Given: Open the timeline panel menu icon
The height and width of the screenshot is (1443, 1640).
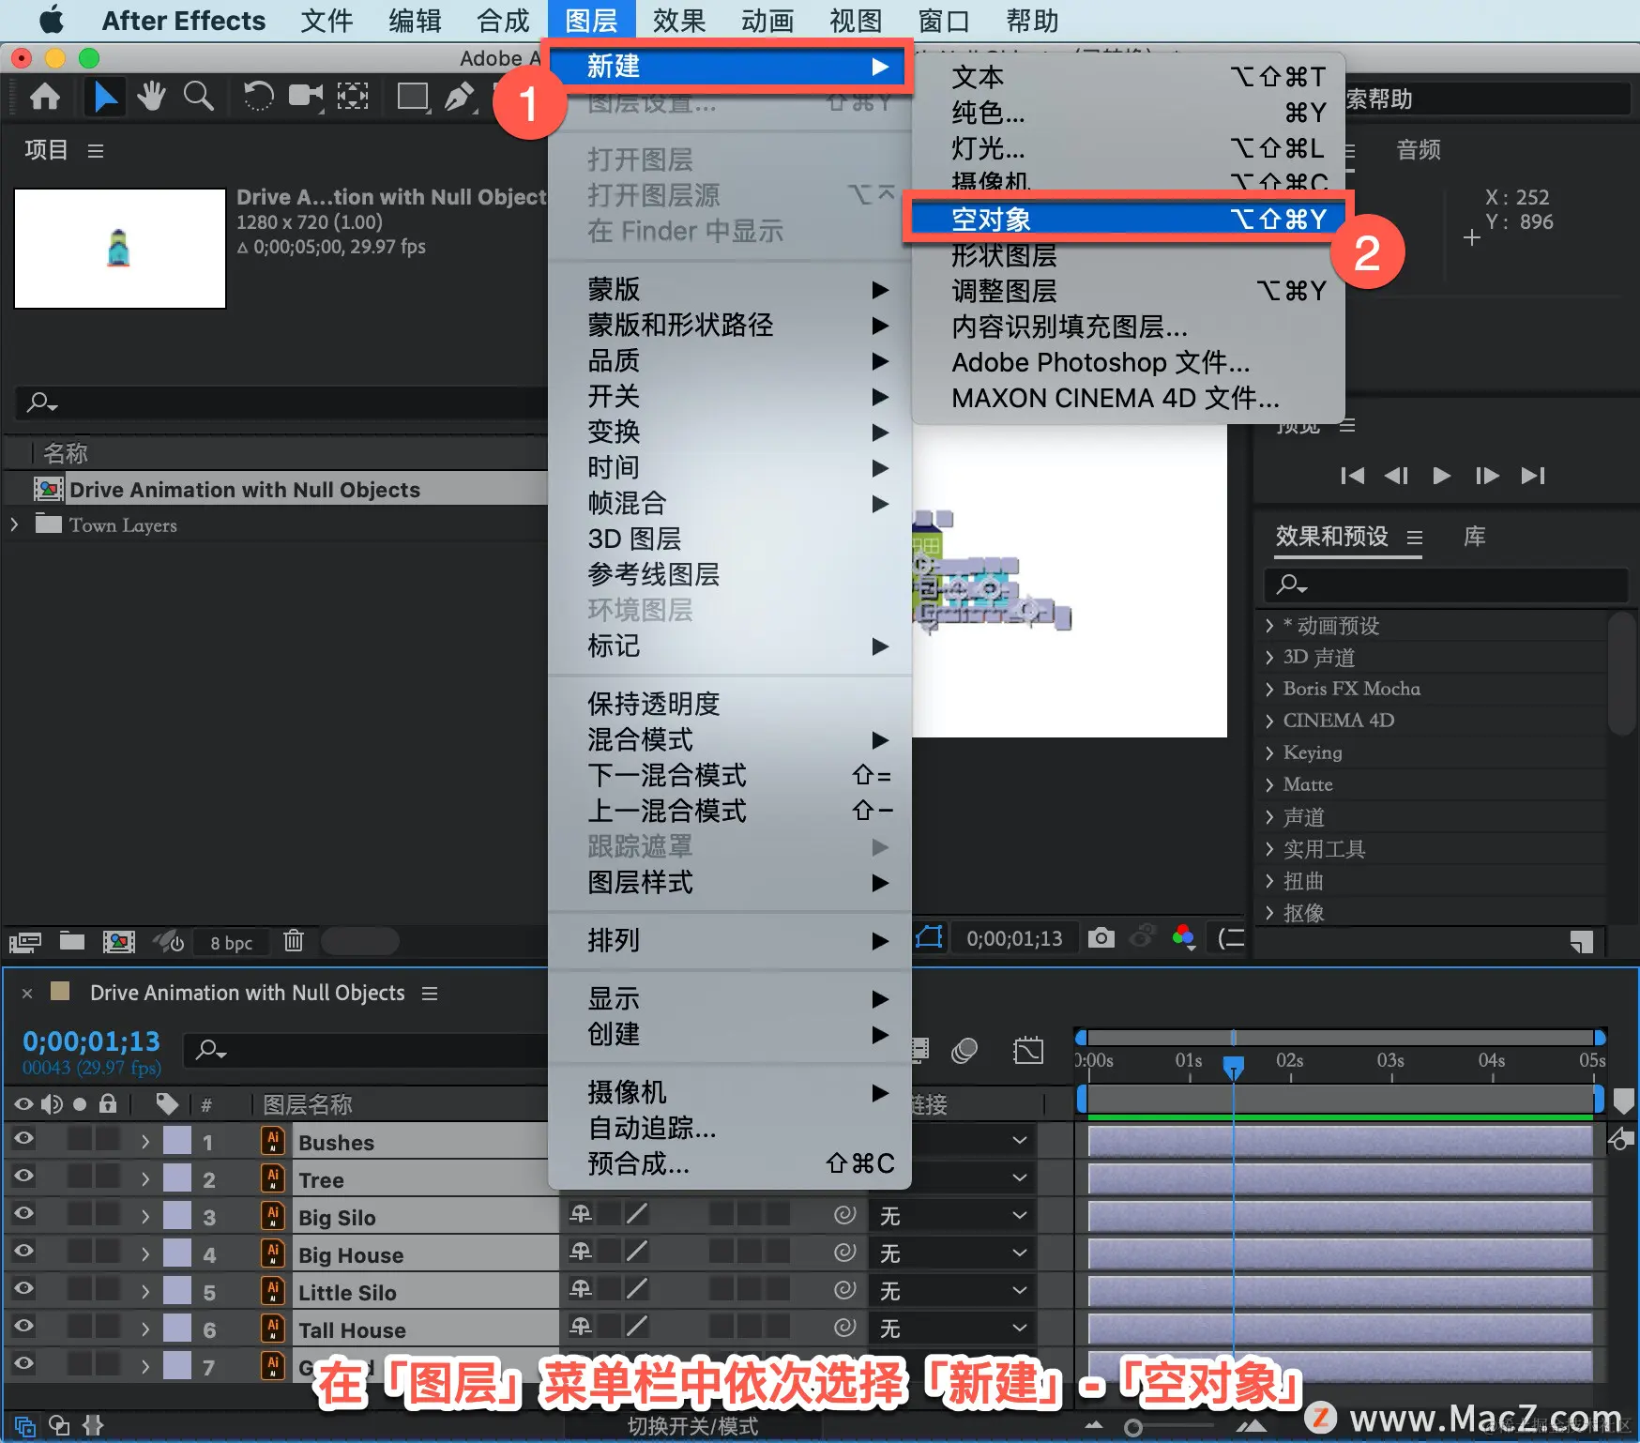Looking at the screenshot, I should pyautogui.click(x=430, y=994).
